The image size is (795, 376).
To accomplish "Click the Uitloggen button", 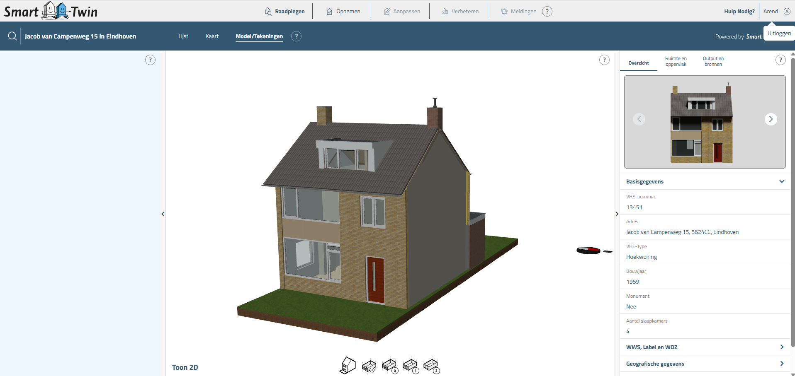I will (x=779, y=34).
